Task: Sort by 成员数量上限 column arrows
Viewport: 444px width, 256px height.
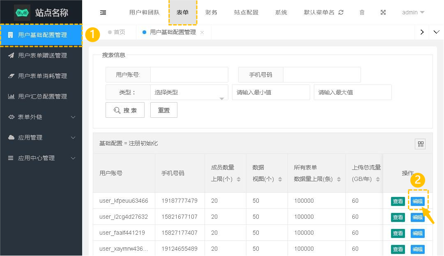Action: pyautogui.click(x=239, y=179)
